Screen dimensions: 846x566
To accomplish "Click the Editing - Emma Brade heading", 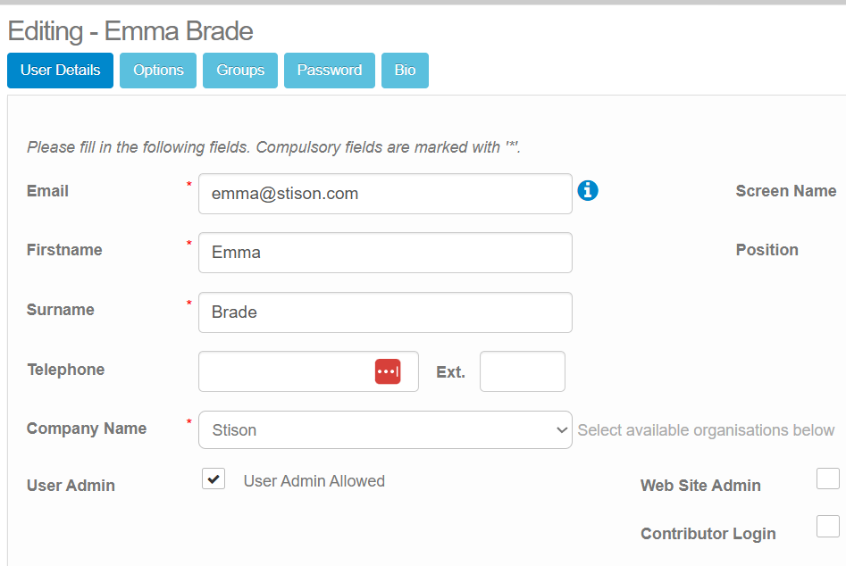I will tap(130, 31).
